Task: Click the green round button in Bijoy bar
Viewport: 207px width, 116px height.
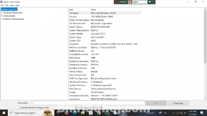Action: pyautogui.click(x=150, y=2)
